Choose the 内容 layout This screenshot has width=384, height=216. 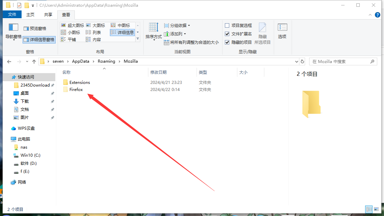click(93, 40)
